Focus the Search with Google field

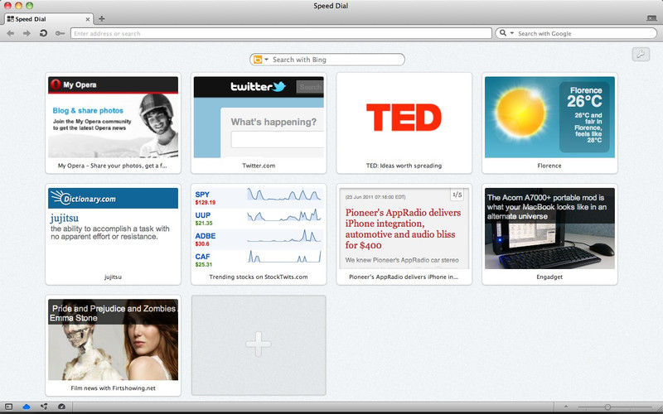tap(576, 33)
